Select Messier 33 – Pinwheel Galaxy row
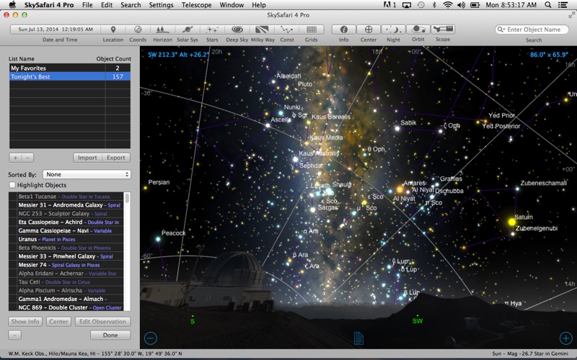Screen dimensions: 577x360 point(66,256)
